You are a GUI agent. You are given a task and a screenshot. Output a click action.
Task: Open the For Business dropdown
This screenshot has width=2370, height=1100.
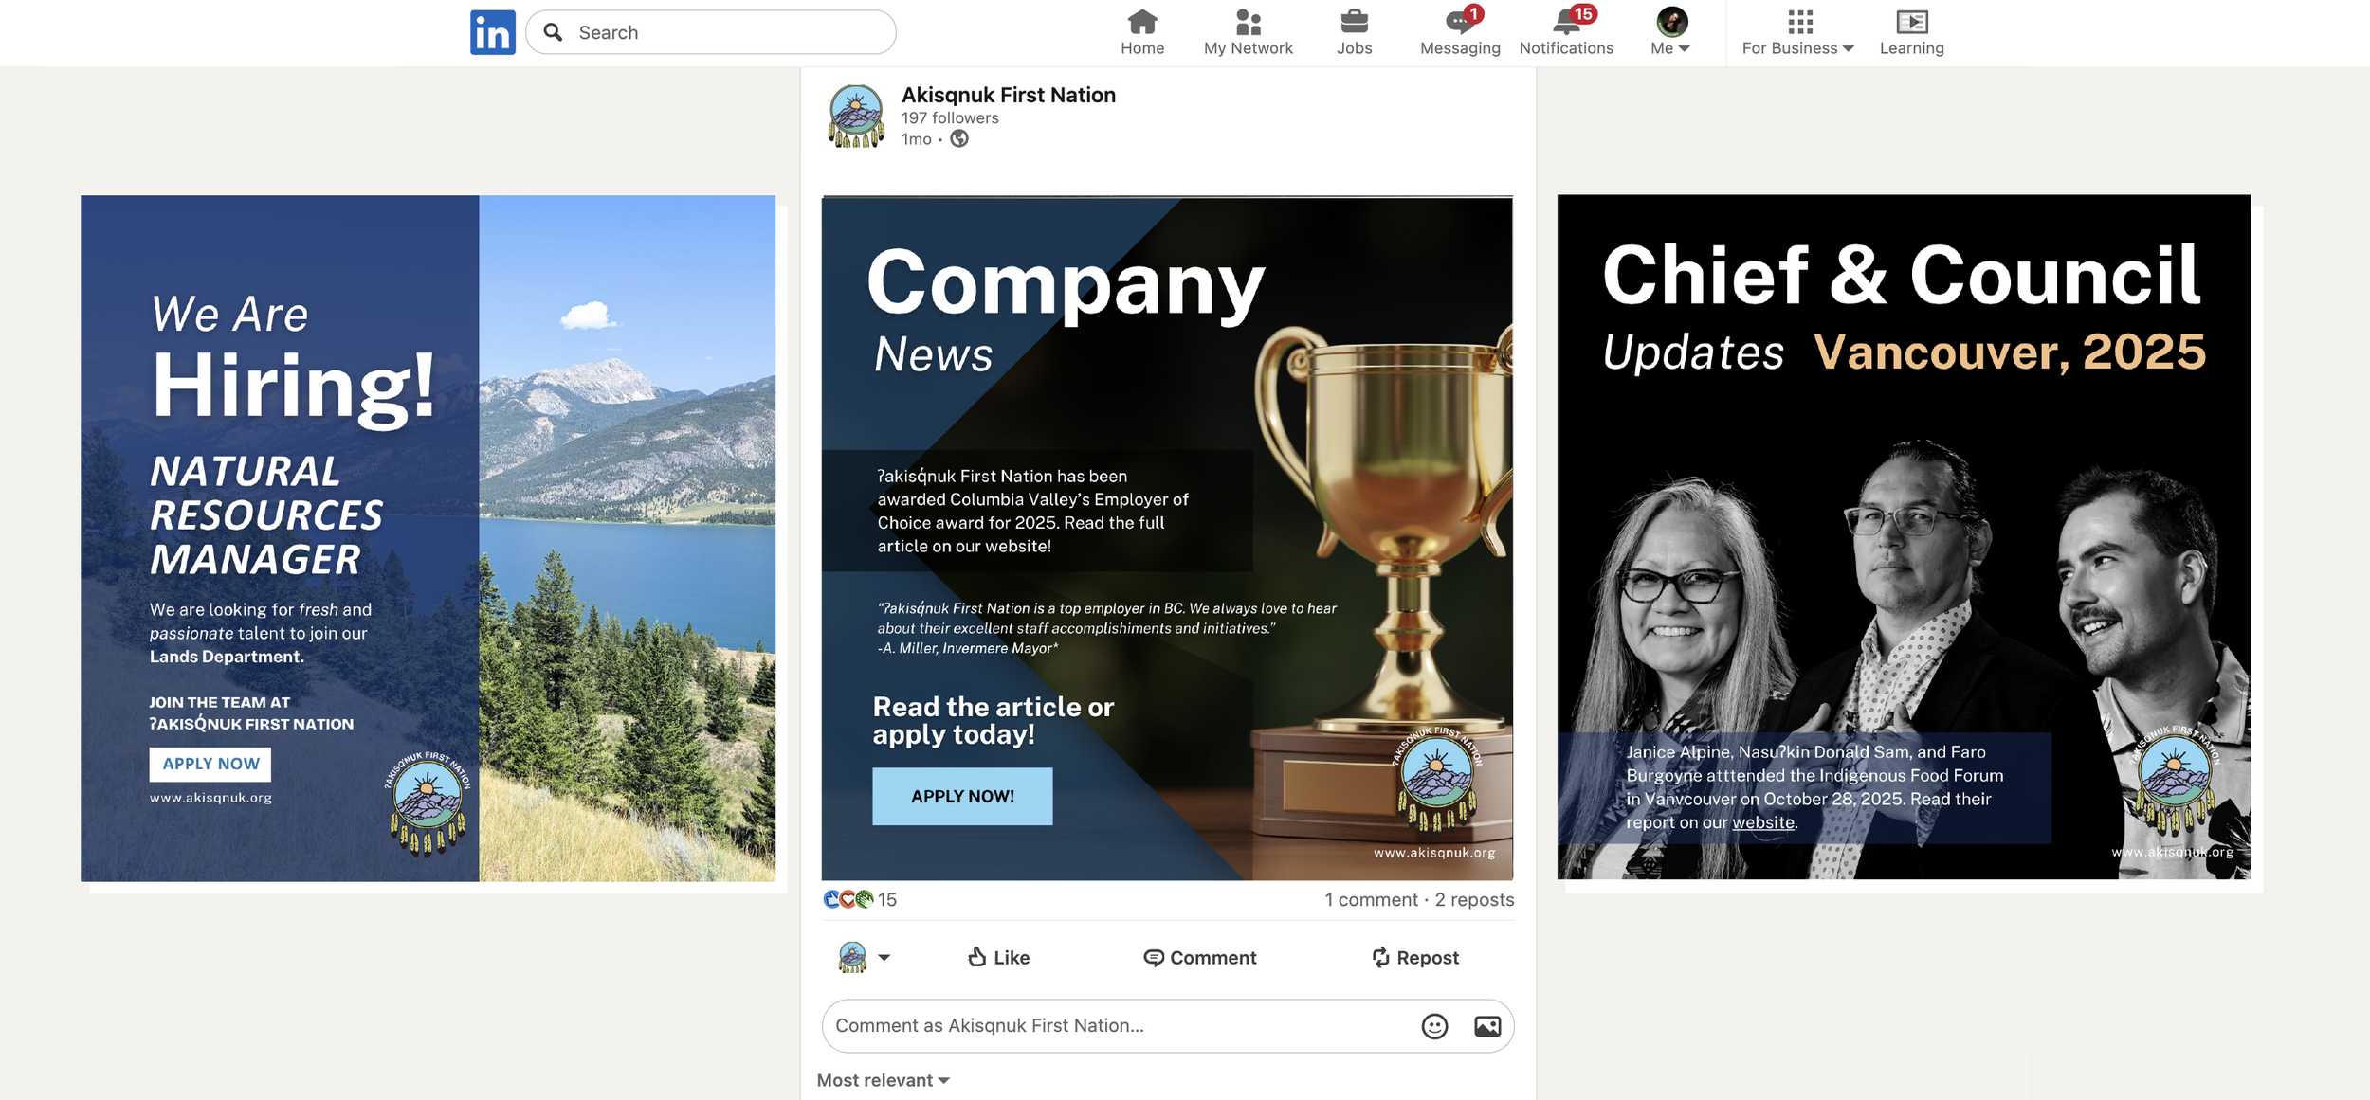pyautogui.click(x=1796, y=31)
